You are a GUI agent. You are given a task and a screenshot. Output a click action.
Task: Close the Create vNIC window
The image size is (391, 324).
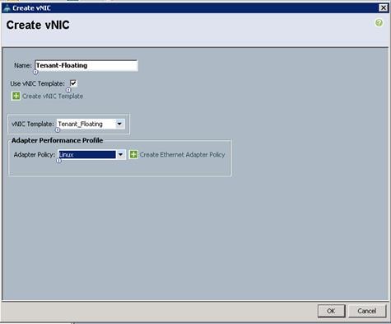pos(383,7)
